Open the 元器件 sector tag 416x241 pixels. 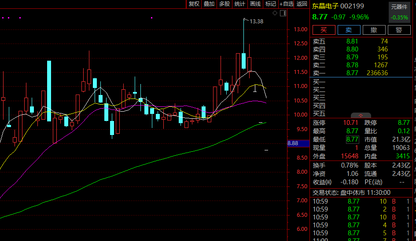click(x=400, y=7)
